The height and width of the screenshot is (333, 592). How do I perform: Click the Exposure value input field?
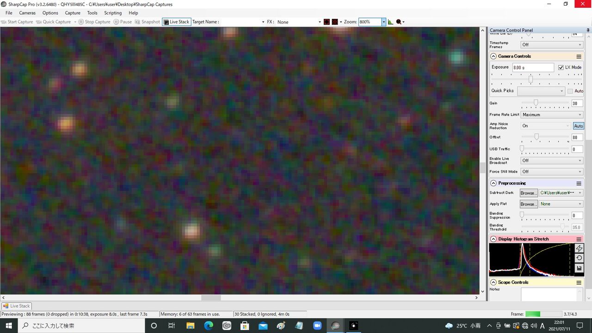[533, 68]
